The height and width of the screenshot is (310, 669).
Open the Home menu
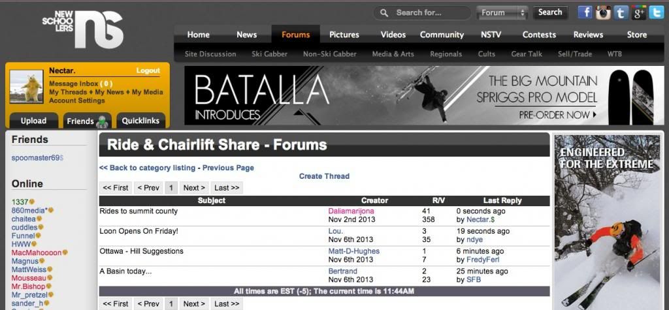pyautogui.click(x=199, y=35)
